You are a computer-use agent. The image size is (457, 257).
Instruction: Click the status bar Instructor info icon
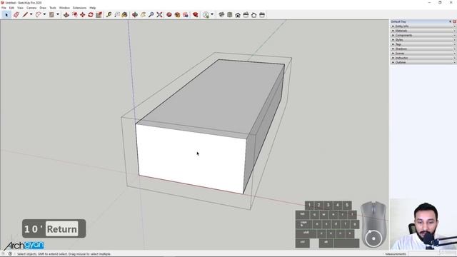tap(10, 254)
